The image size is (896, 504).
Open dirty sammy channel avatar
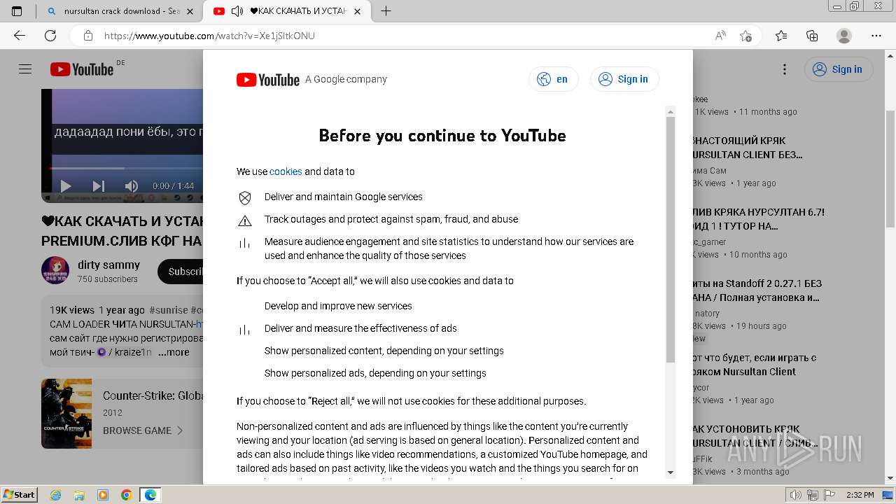[55, 271]
